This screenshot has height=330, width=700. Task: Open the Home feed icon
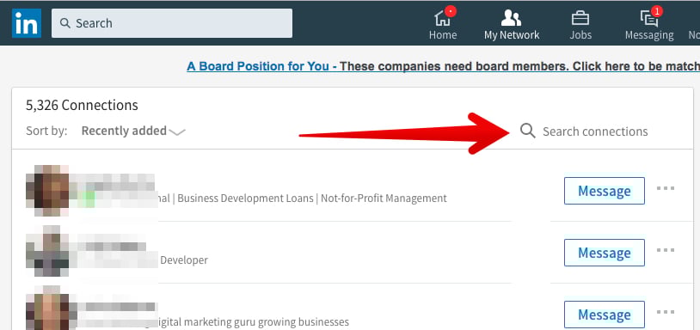coord(443,18)
